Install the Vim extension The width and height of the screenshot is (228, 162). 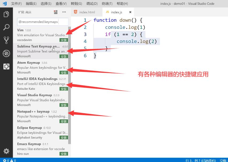point(64,40)
